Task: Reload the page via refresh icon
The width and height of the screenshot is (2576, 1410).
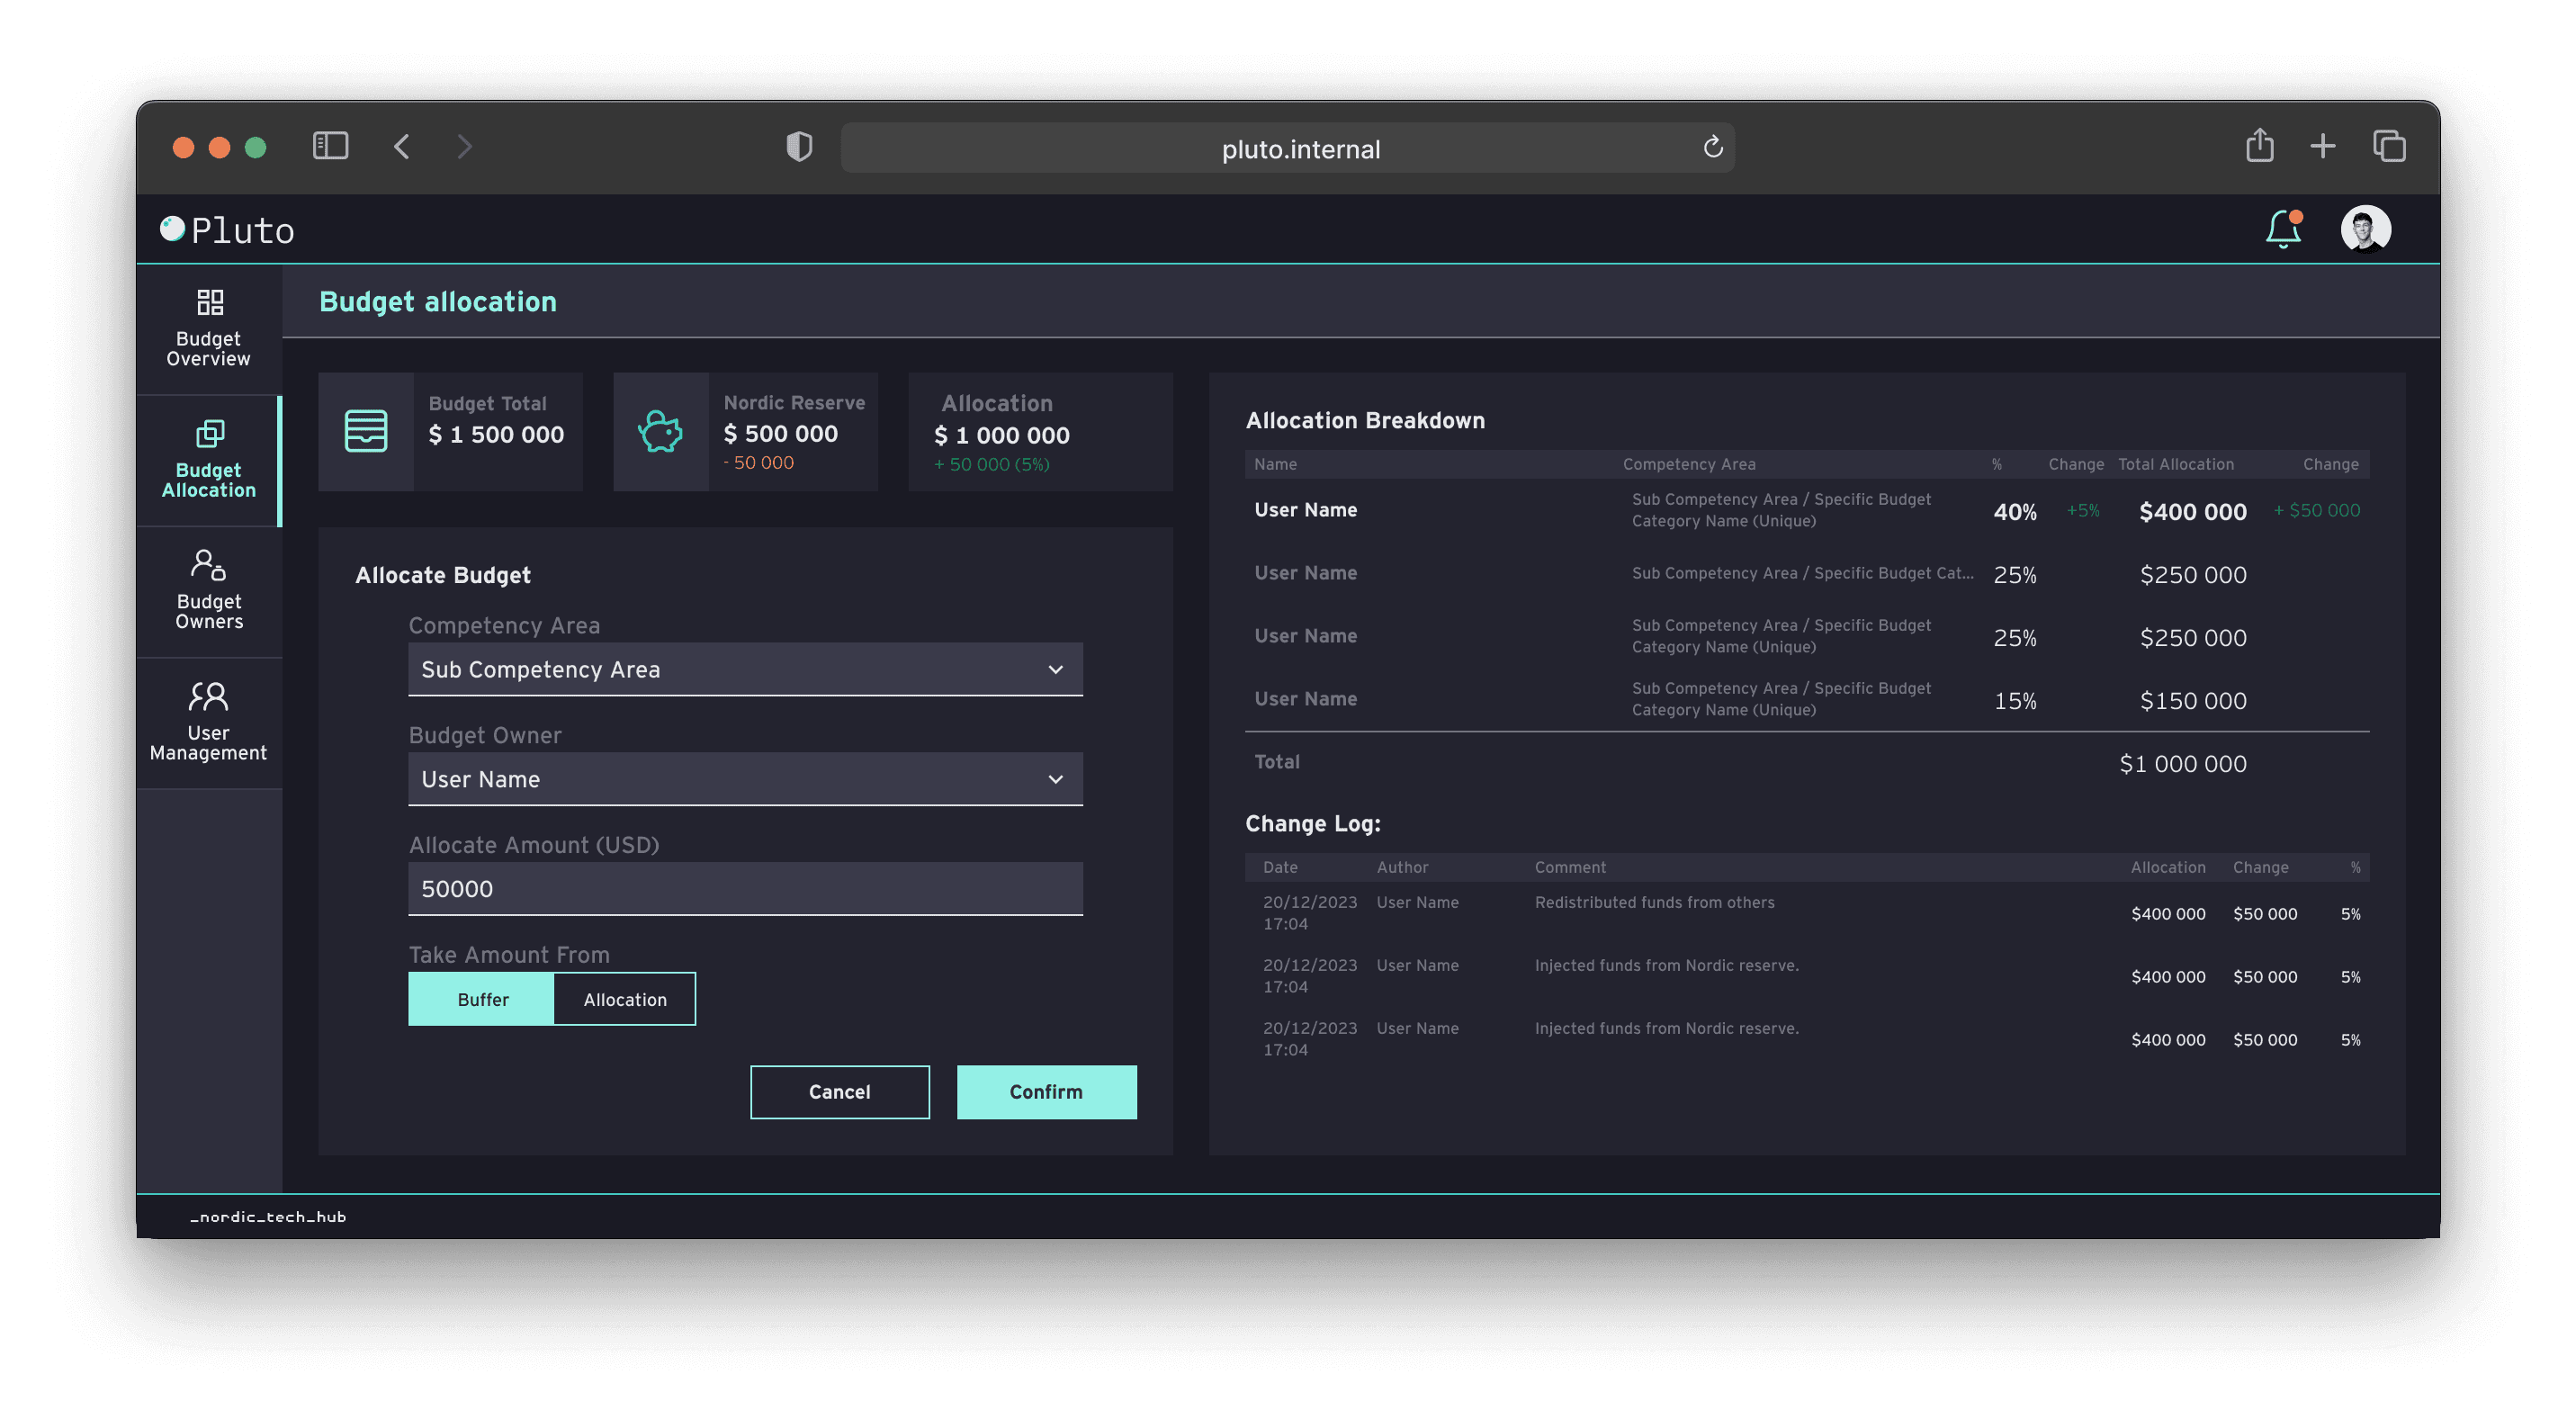Action: (1713, 147)
